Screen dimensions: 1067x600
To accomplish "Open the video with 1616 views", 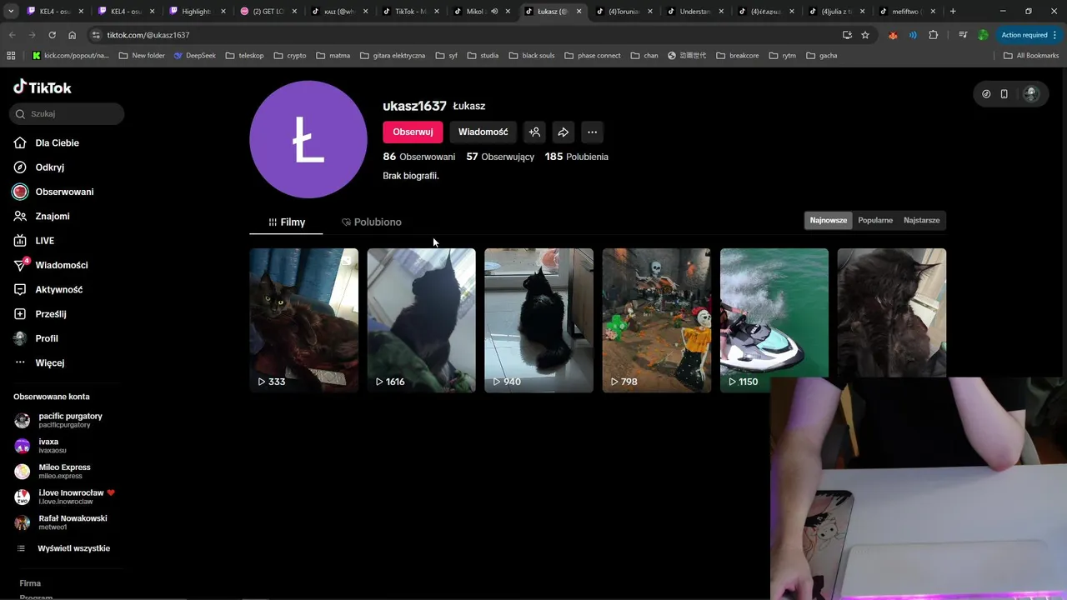I will click(x=421, y=320).
